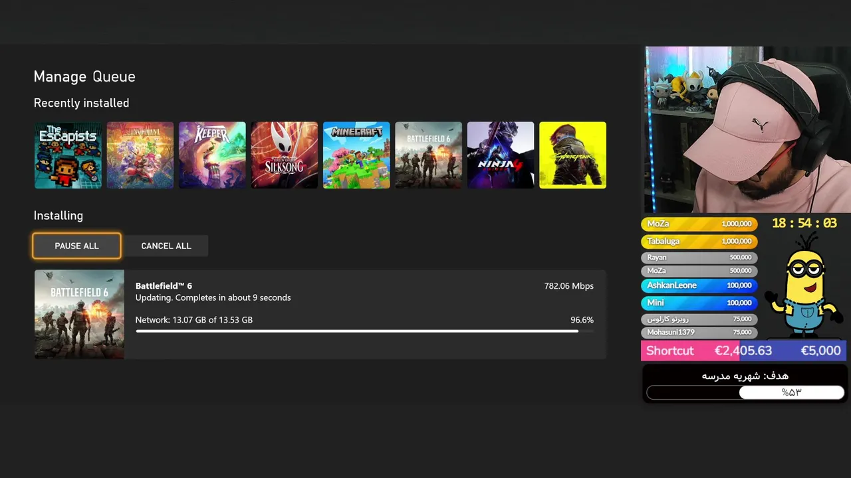Click the Battlefield 6 download progress bar

point(364,331)
